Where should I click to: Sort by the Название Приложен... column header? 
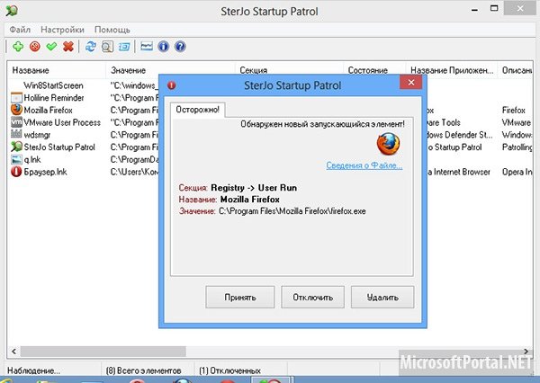point(452,70)
